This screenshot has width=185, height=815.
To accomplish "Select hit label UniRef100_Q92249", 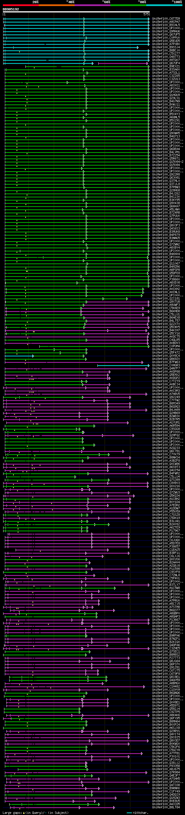I will (x=166, y=397).
